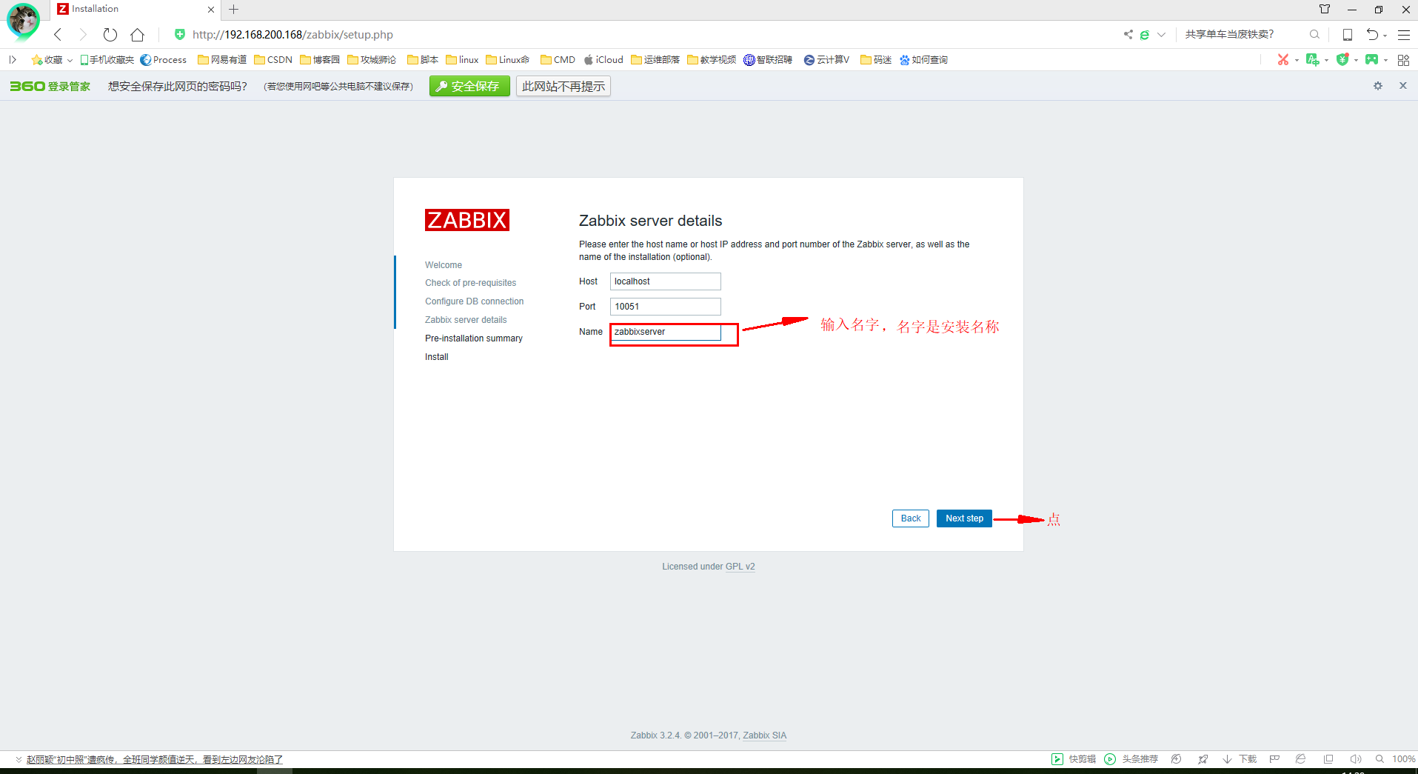Open the CMD bookmark folder
This screenshot has width=1418, height=774.
click(x=558, y=60)
